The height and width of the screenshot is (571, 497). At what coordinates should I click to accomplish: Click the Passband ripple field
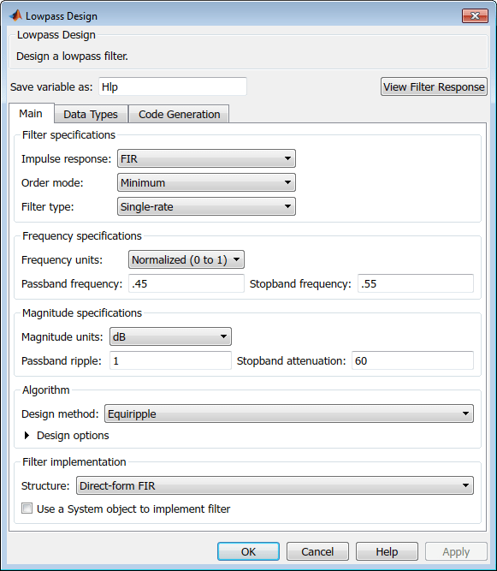point(170,360)
